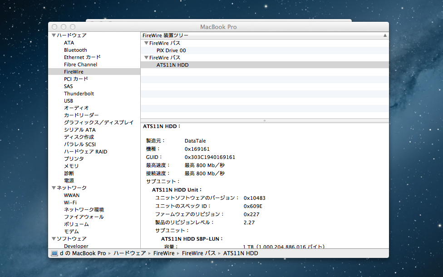
Task: Select Bluetooth in the sidebar
Action: [75, 50]
